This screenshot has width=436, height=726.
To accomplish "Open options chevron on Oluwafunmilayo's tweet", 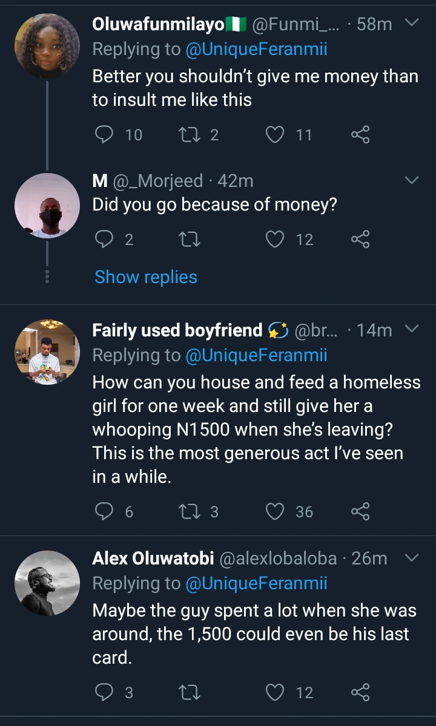I will 411,23.
